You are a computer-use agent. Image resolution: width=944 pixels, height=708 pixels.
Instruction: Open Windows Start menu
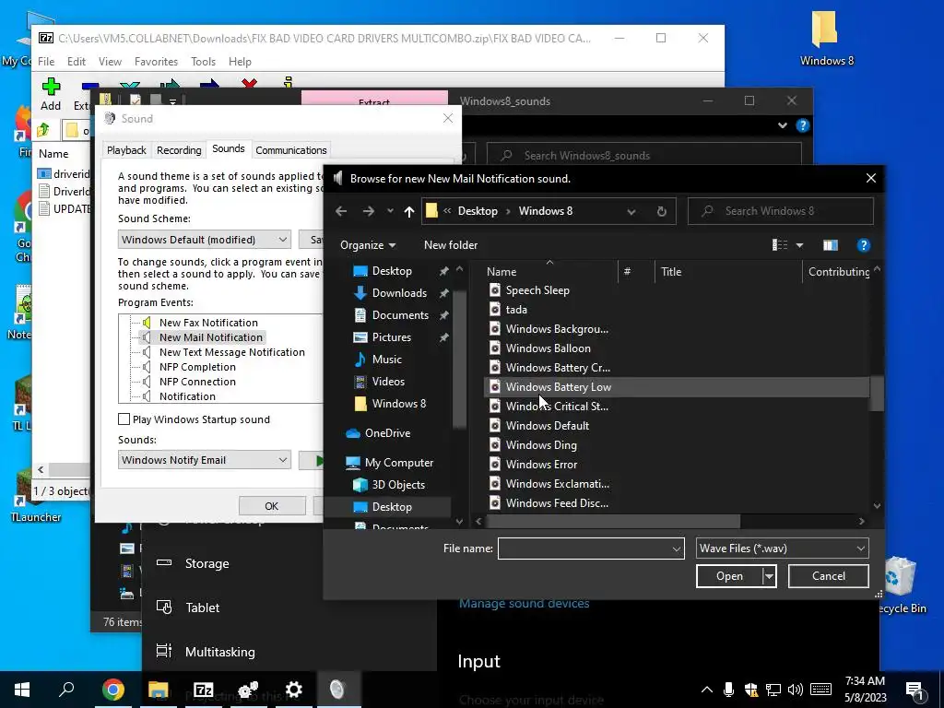coord(22,690)
